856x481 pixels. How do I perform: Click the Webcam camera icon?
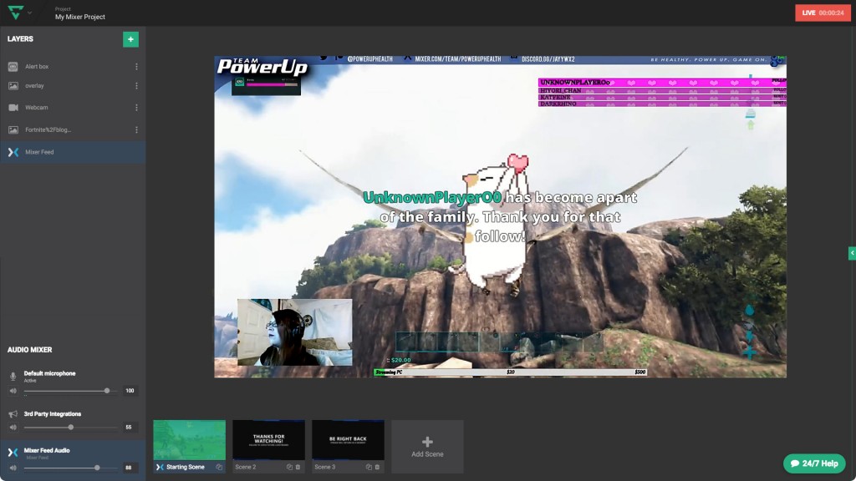13,108
